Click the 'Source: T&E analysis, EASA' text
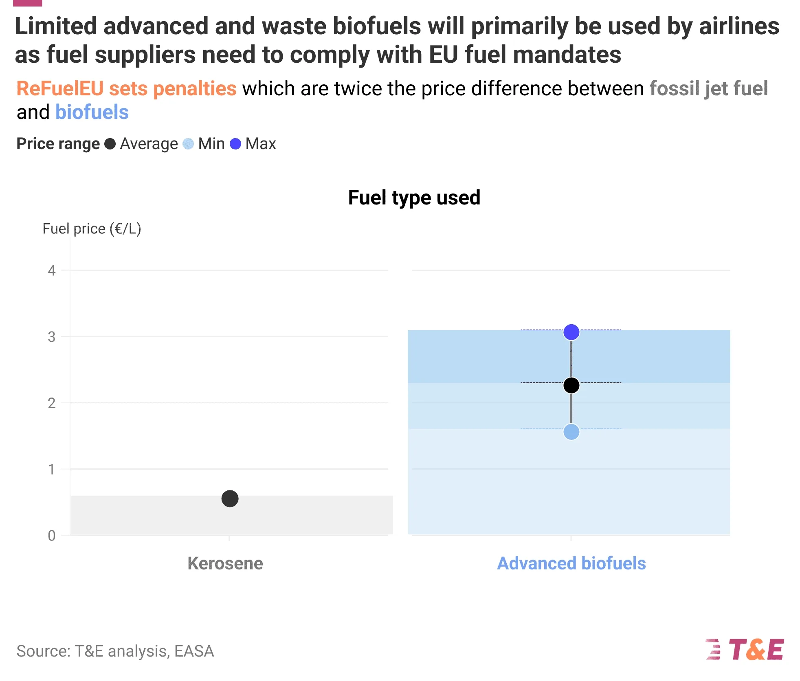This screenshot has height=681, width=800. (115, 651)
